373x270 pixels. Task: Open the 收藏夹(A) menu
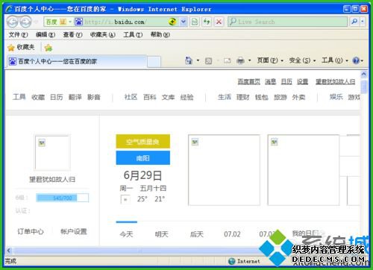point(103,34)
